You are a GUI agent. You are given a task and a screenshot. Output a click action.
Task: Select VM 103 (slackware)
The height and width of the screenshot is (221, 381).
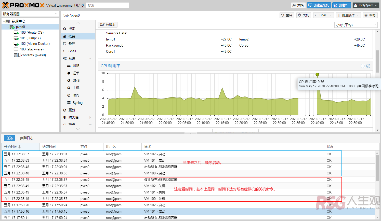[32, 49]
